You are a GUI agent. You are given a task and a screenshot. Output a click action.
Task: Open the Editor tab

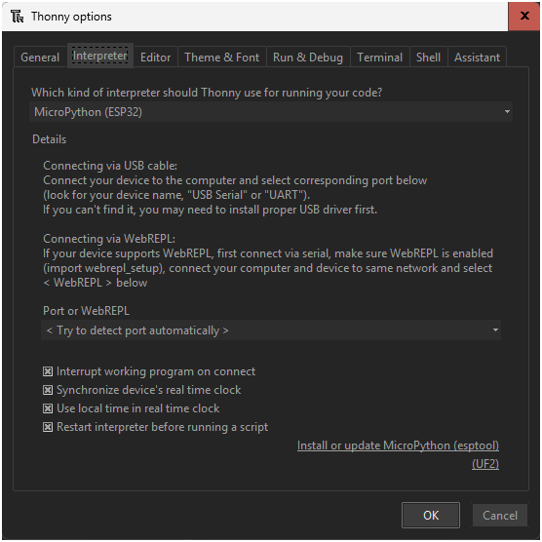click(x=156, y=58)
